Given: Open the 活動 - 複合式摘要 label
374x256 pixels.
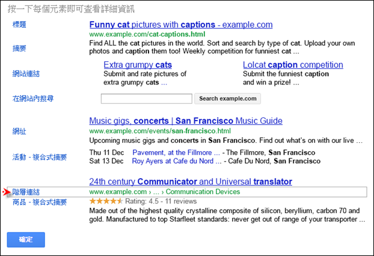Looking at the screenshot, I should click(x=40, y=157).
